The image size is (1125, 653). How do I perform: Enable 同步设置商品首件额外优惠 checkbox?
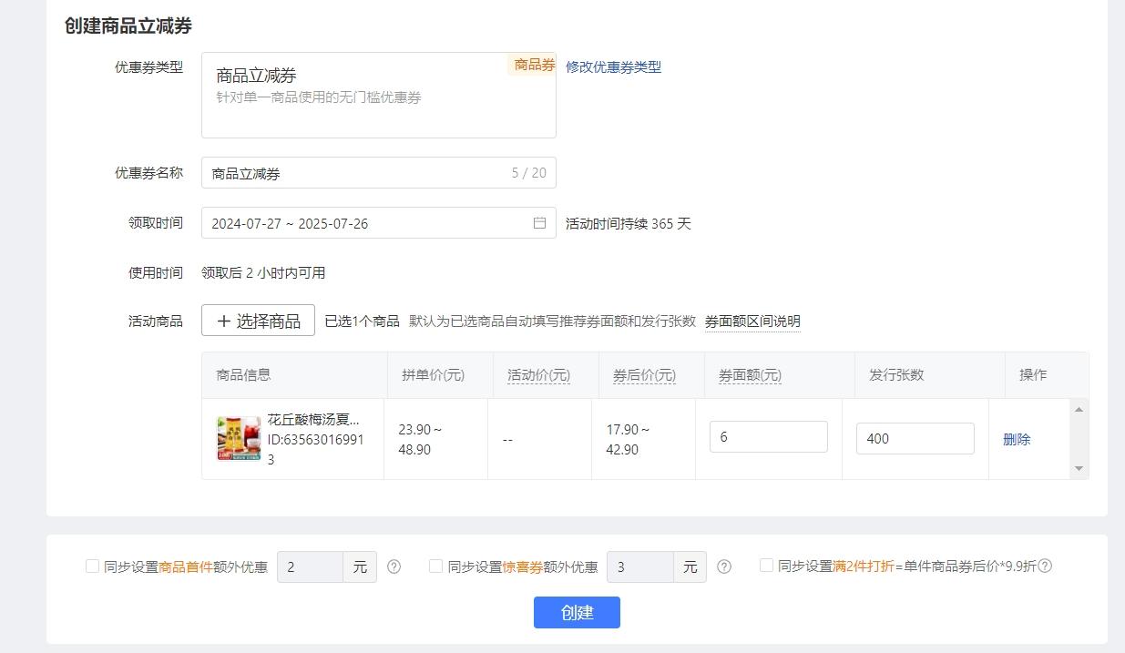point(91,566)
